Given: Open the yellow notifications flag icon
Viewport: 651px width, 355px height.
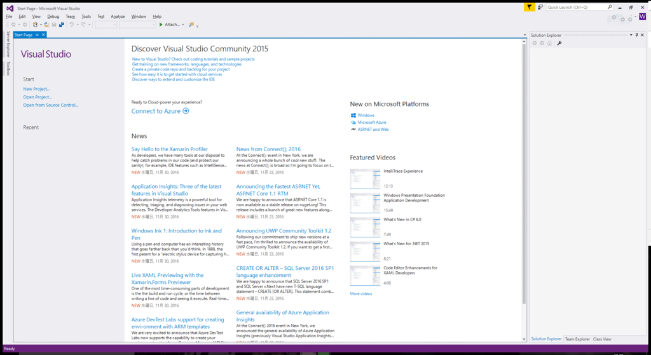Looking at the screenshot, I should (530, 7).
